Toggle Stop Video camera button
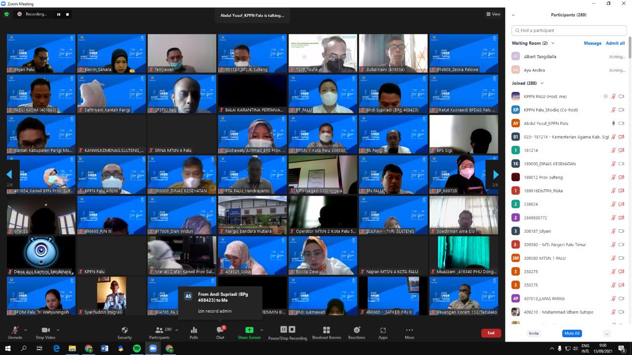The height and width of the screenshot is (355, 632). click(46, 330)
